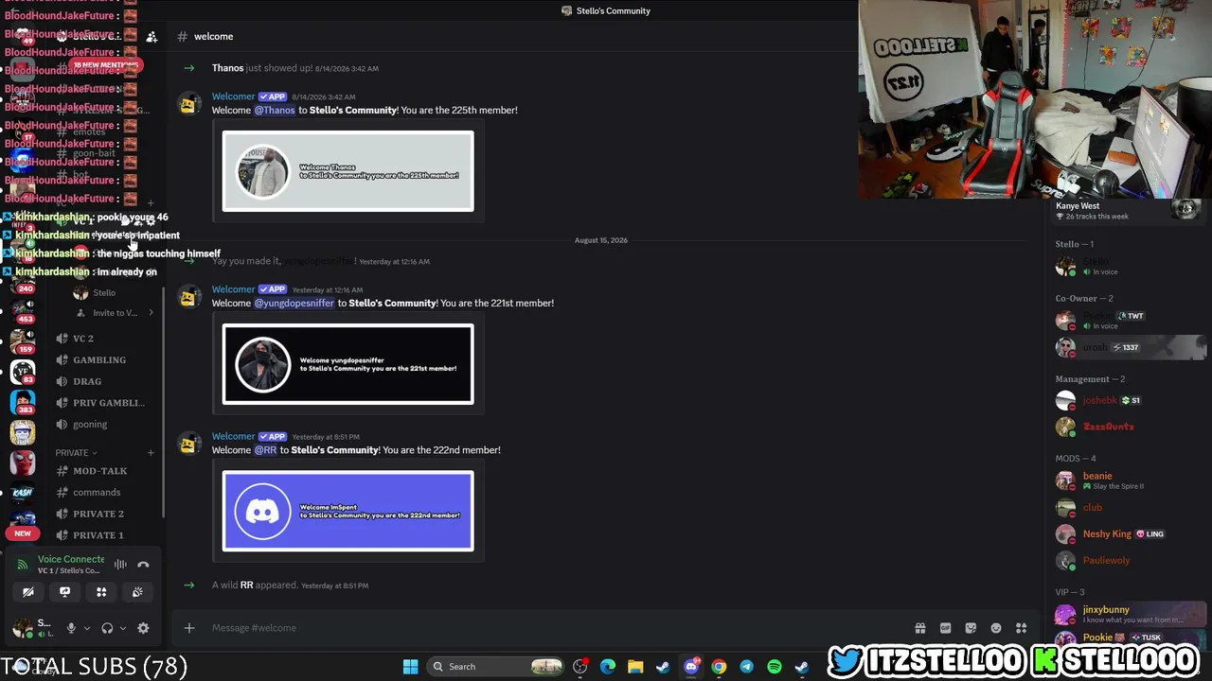Open apps launcher in message bar
The height and width of the screenshot is (681, 1212).
1021,628
